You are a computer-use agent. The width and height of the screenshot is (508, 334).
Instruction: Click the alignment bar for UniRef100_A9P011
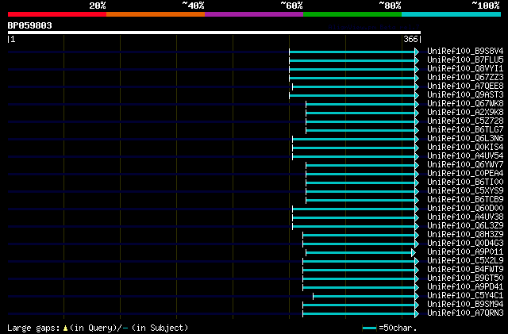(359, 253)
